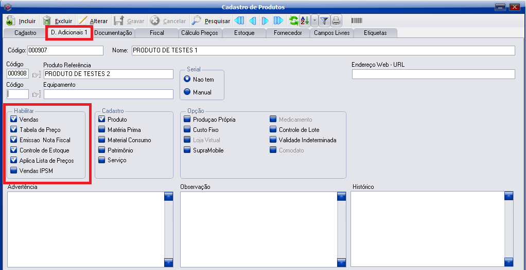Viewport: 526px width, 270px height.
Task: Select the Manual serial radio button
Action: tap(187, 92)
